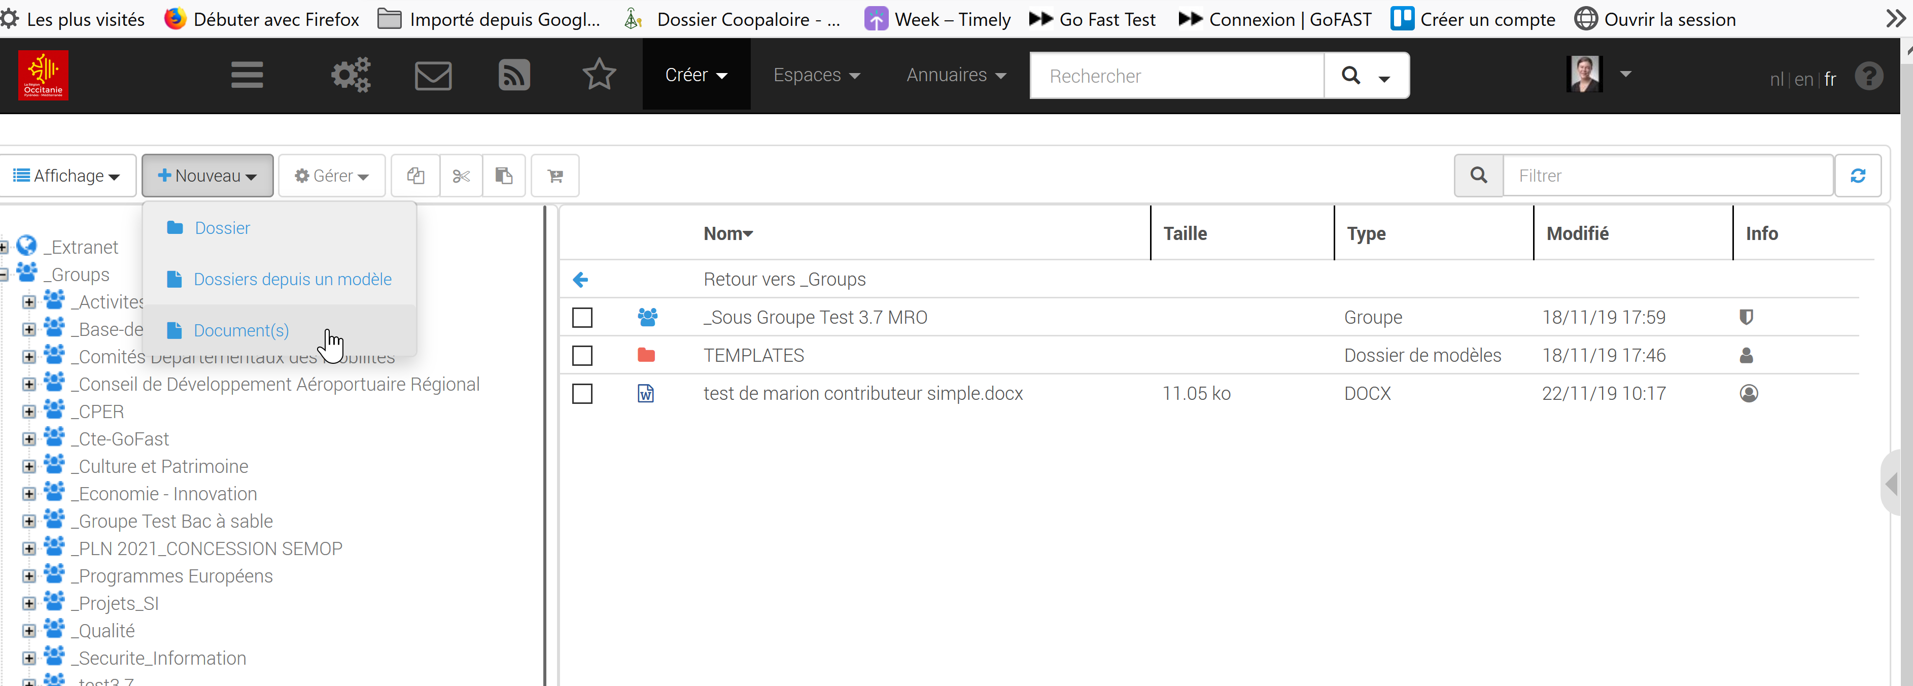The height and width of the screenshot is (686, 1913).
Task: Open the star favorites icon
Action: (599, 75)
